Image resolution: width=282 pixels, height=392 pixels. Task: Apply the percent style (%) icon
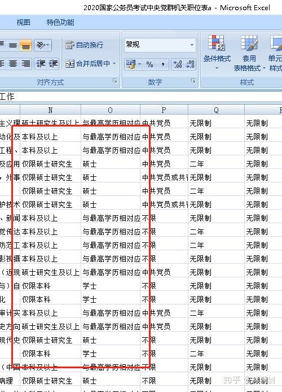[149, 65]
